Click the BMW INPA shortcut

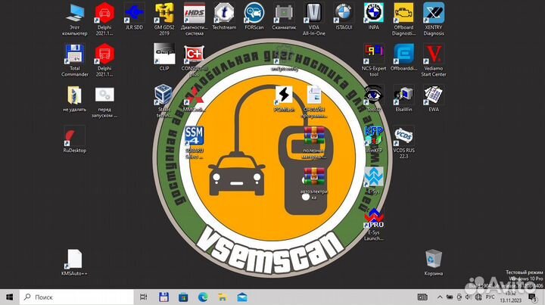pos(373,14)
